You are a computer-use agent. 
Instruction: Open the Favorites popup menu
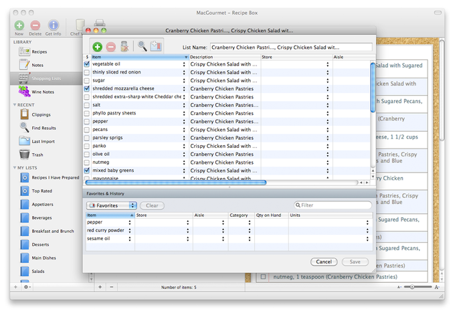(112, 205)
